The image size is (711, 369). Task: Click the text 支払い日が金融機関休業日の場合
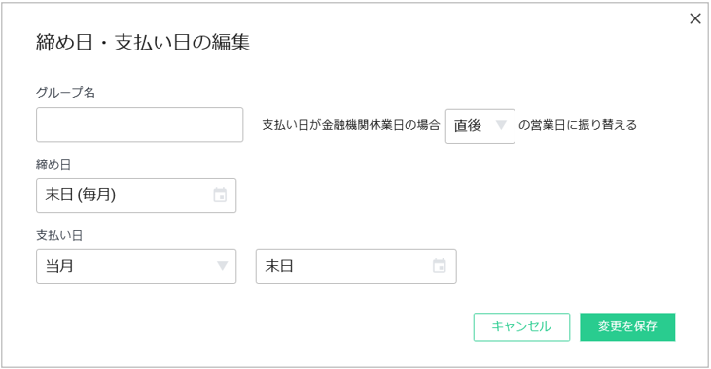pyautogui.click(x=351, y=125)
